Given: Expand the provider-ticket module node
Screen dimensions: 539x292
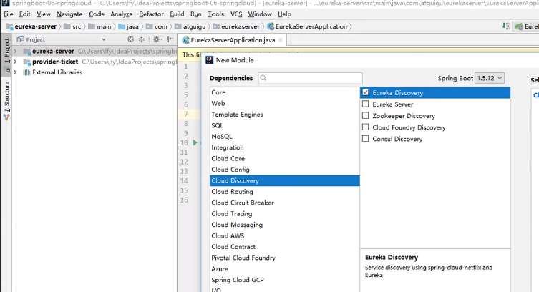Looking at the screenshot, I should click(15, 62).
